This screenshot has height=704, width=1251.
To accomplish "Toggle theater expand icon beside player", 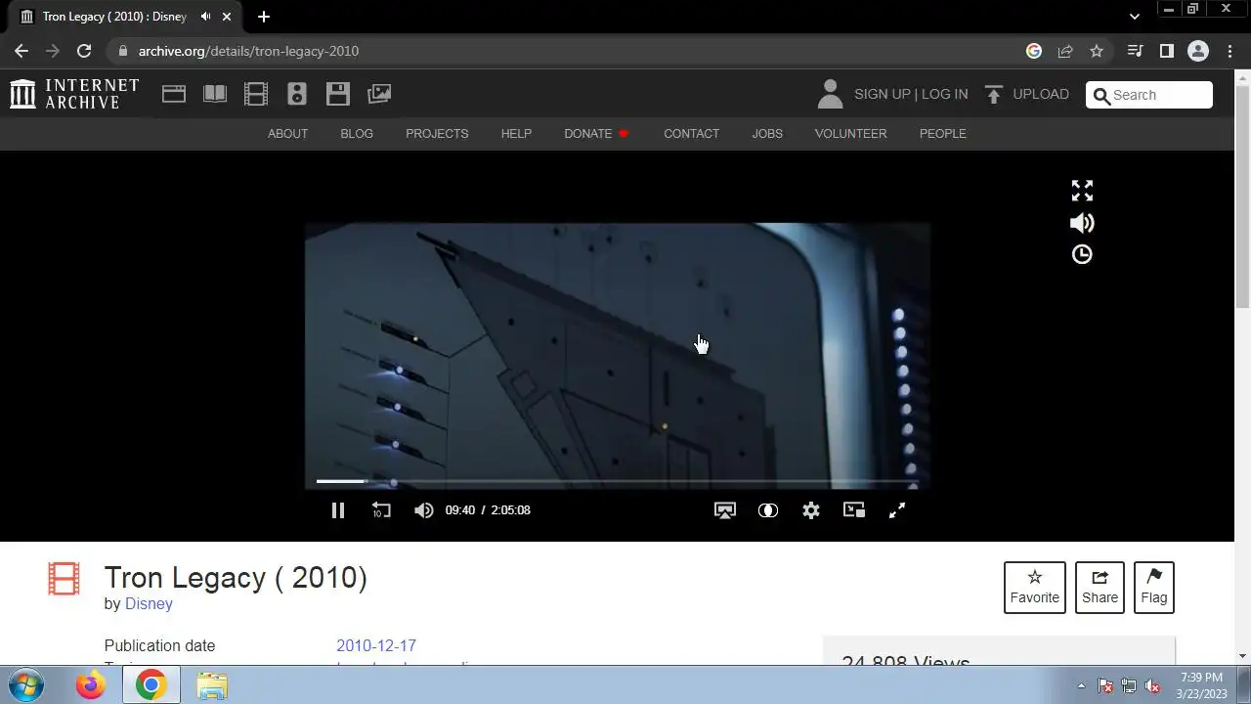I will [x=1082, y=191].
